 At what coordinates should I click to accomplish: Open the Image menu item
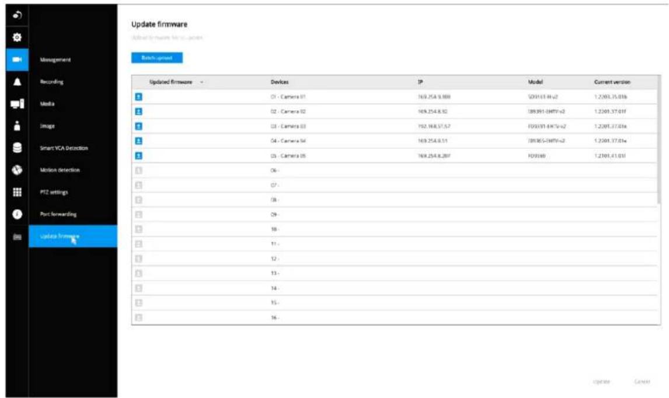[x=47, y=126]
